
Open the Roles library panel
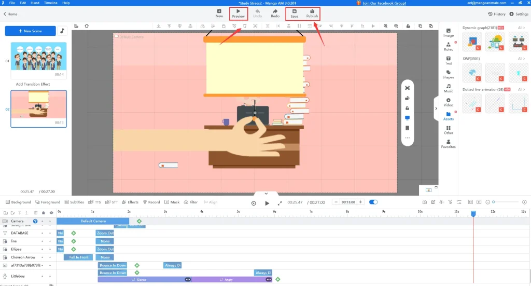[x=448, y=46]
